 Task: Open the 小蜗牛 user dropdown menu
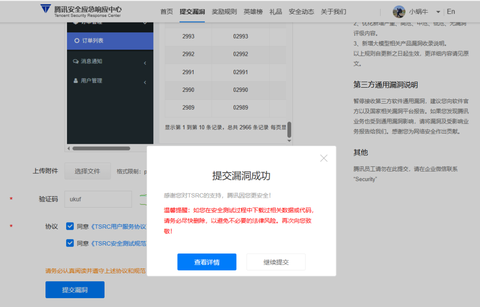(438, 12)
